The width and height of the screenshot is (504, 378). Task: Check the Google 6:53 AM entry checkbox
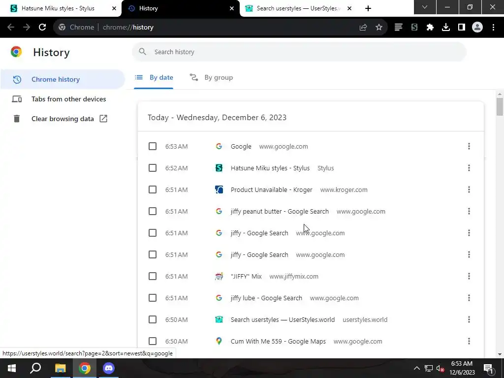(153, 146)
